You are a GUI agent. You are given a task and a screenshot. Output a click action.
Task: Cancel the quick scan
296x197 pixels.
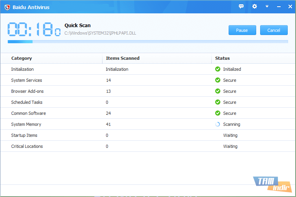tap(274, 30)
